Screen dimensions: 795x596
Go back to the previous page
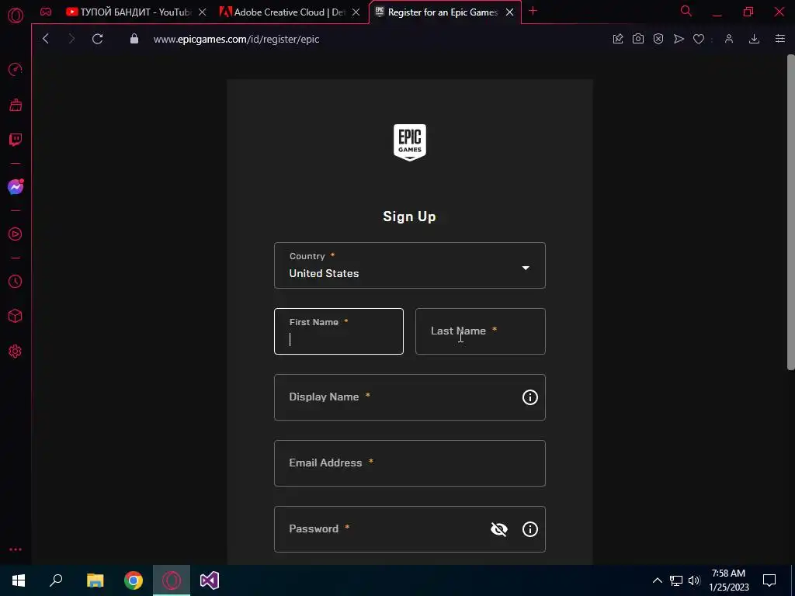pyautogui.click(x=46, y=39)
